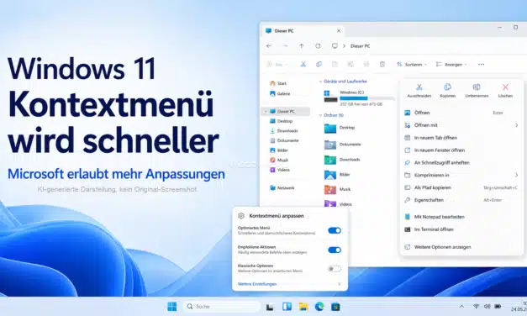The height and width of the screenshot is (316, 527).
Task: Click the Windows (C:) storage usage bar
Action: click(366, 98)
